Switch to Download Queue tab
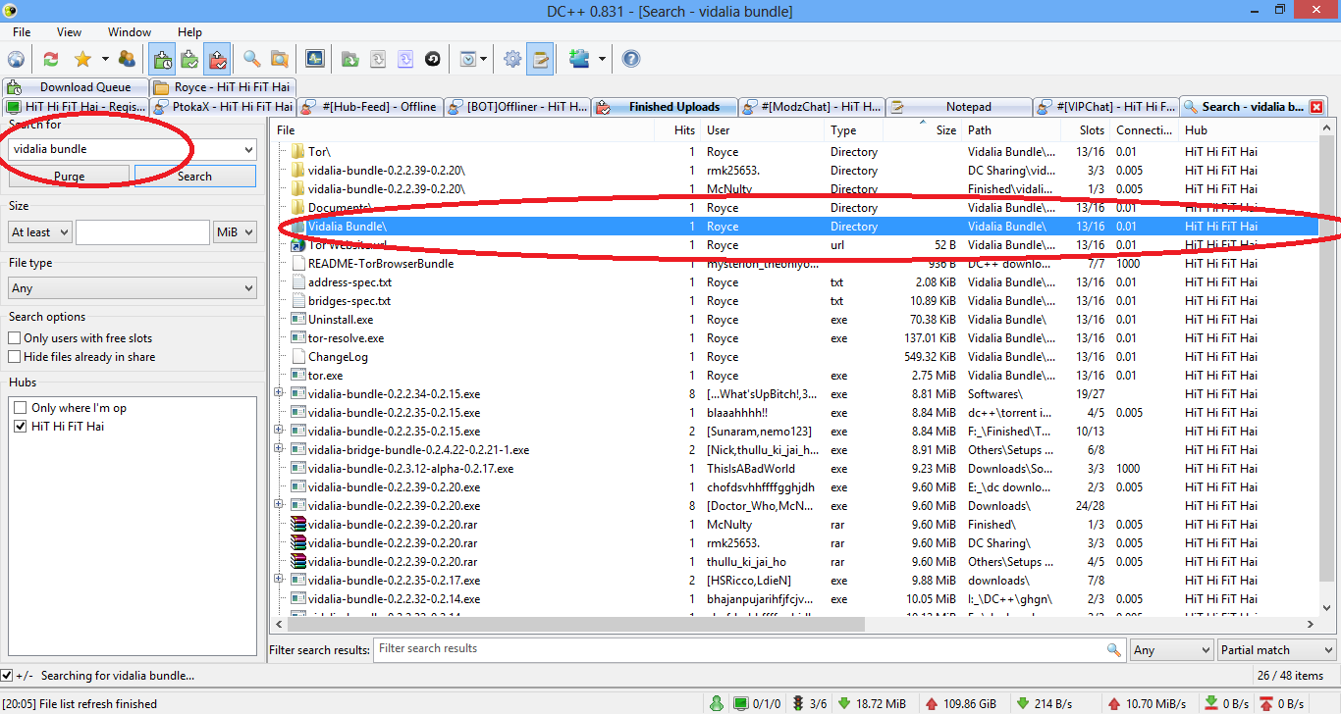Viewport: 1341px width, 714px height. pos(76,87)
